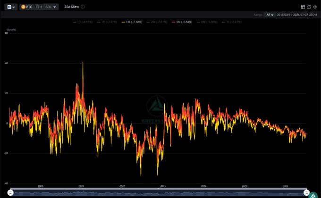Enable the 6M skew series in legend
The image size is (321, 198).
[207, 22]
